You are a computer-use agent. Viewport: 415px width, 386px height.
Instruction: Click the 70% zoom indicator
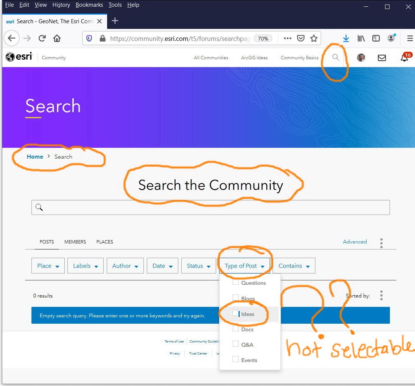(263, 38)
